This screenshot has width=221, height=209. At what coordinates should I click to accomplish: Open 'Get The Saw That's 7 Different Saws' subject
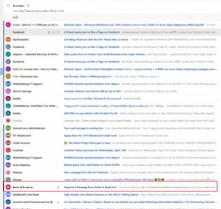pyautogui.click(x=88, y=76)
